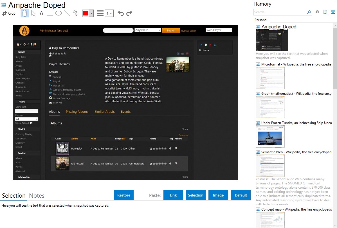Click the Default paste button

point(241,195)
